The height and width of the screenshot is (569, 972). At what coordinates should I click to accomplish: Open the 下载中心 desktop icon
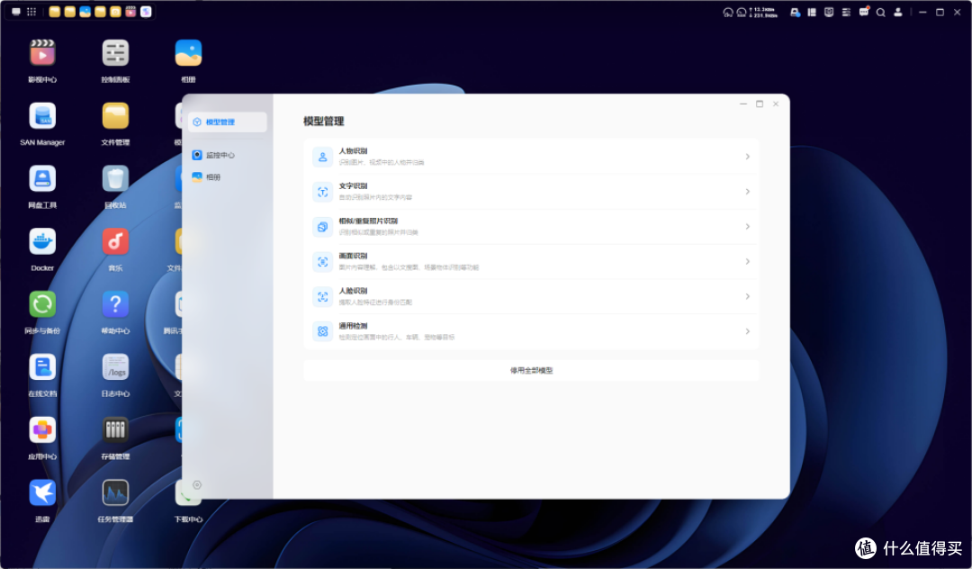(188, 492)
